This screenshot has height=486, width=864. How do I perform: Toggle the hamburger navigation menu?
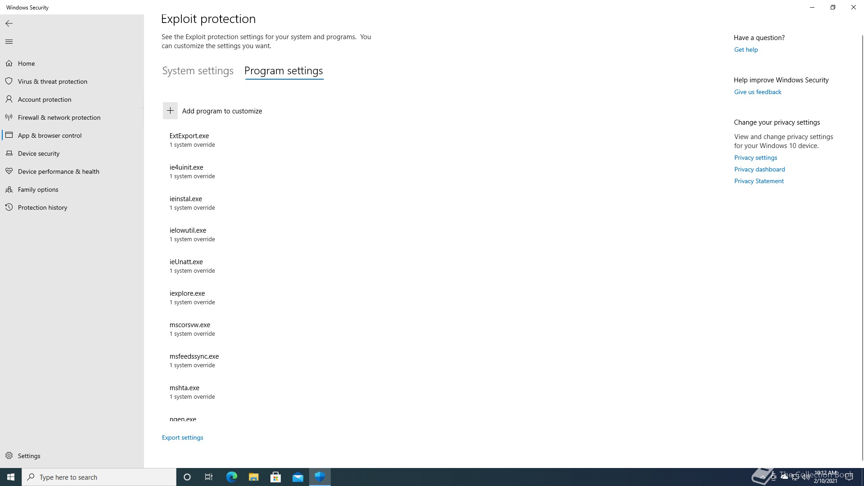(9, 42)
